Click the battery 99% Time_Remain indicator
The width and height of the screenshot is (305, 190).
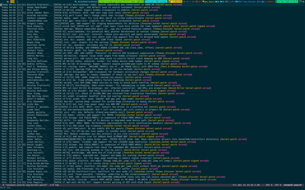tap(248, 2)
